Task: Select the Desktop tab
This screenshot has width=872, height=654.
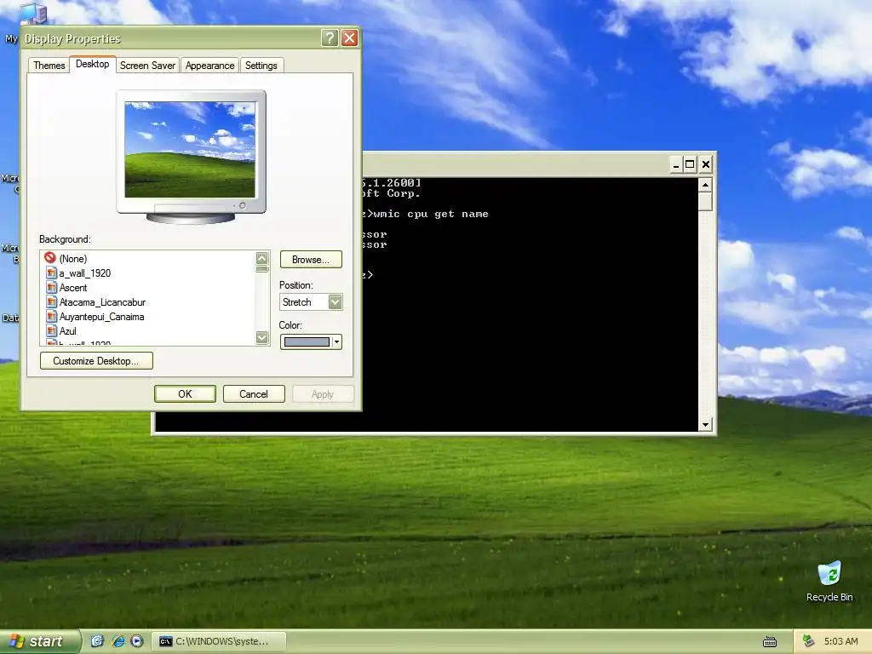Action: [92, 64]
